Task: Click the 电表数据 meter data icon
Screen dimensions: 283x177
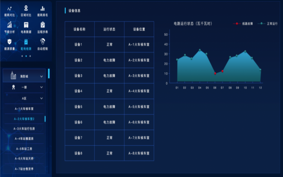Action: coord(26,25)
